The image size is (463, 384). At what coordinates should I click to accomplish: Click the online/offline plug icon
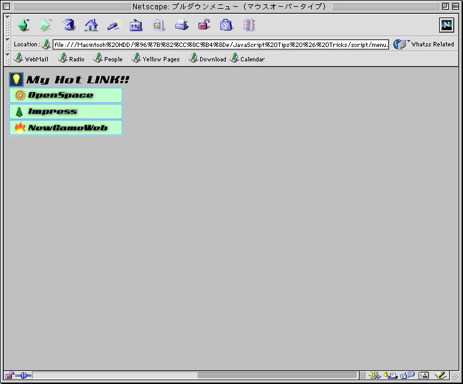23,375
